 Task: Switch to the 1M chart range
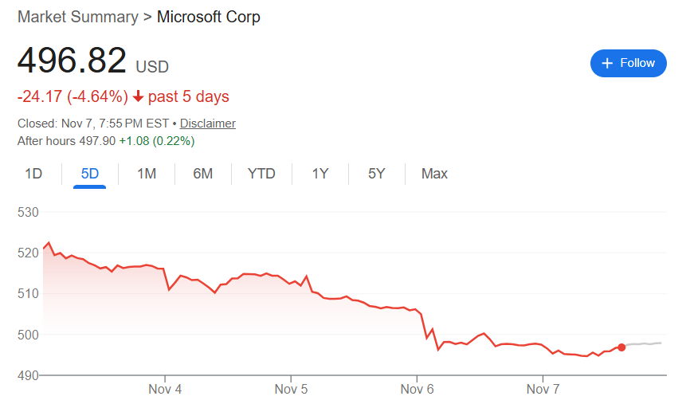pos(147,174)
